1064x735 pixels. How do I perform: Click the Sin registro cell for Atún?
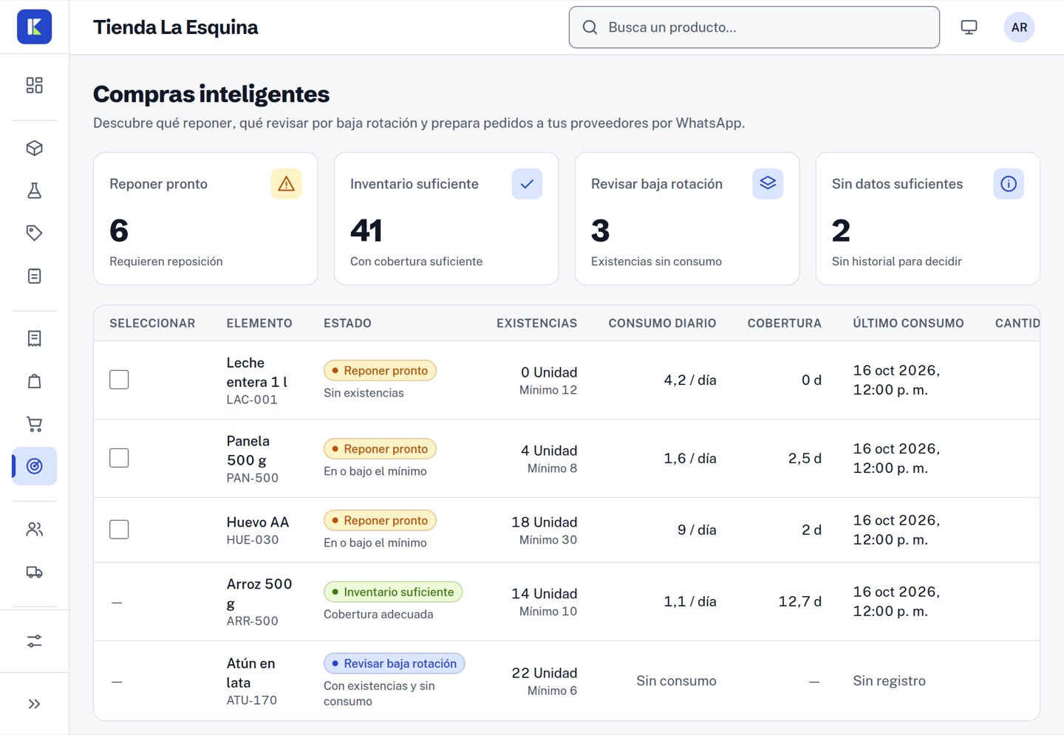(x=889, y=681)
